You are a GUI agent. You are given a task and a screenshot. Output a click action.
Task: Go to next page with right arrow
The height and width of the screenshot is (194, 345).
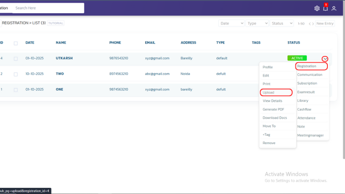click(313, 23)
